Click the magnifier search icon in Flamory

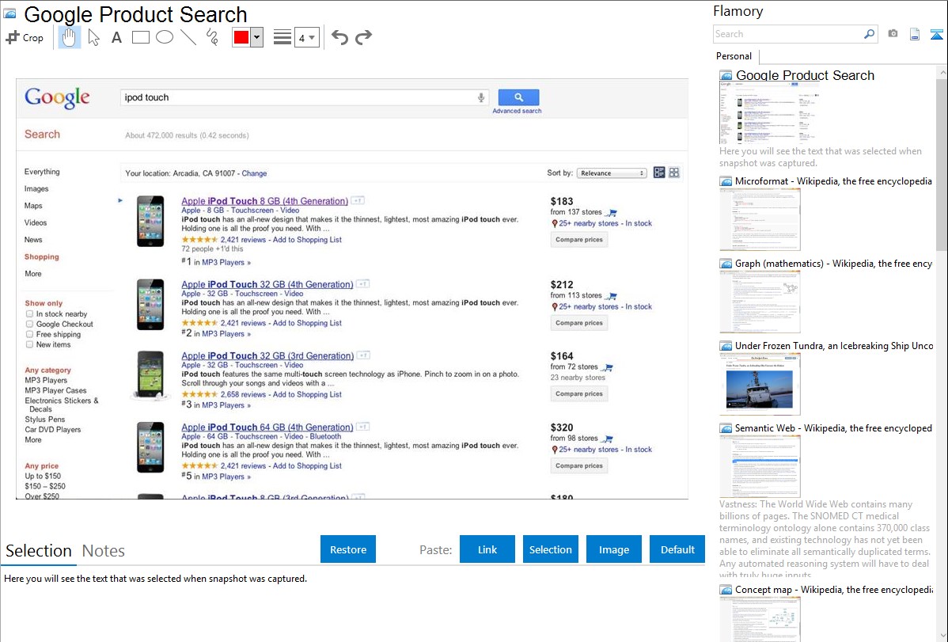(870, 34)
